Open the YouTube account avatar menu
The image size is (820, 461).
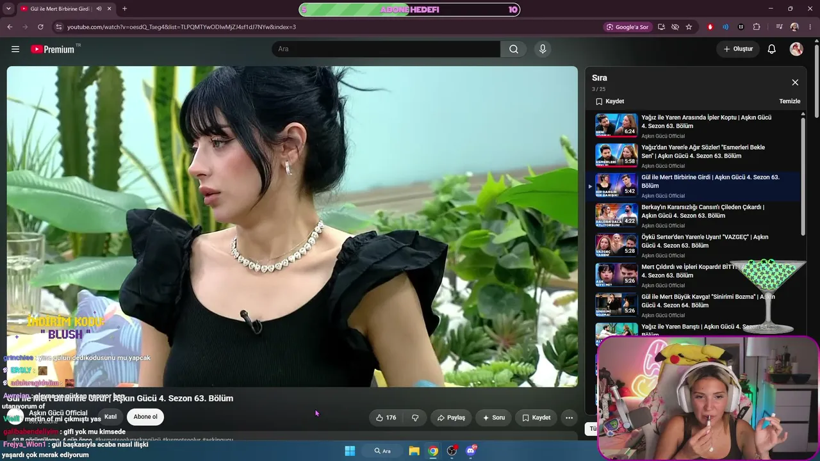tap(796, 49)
